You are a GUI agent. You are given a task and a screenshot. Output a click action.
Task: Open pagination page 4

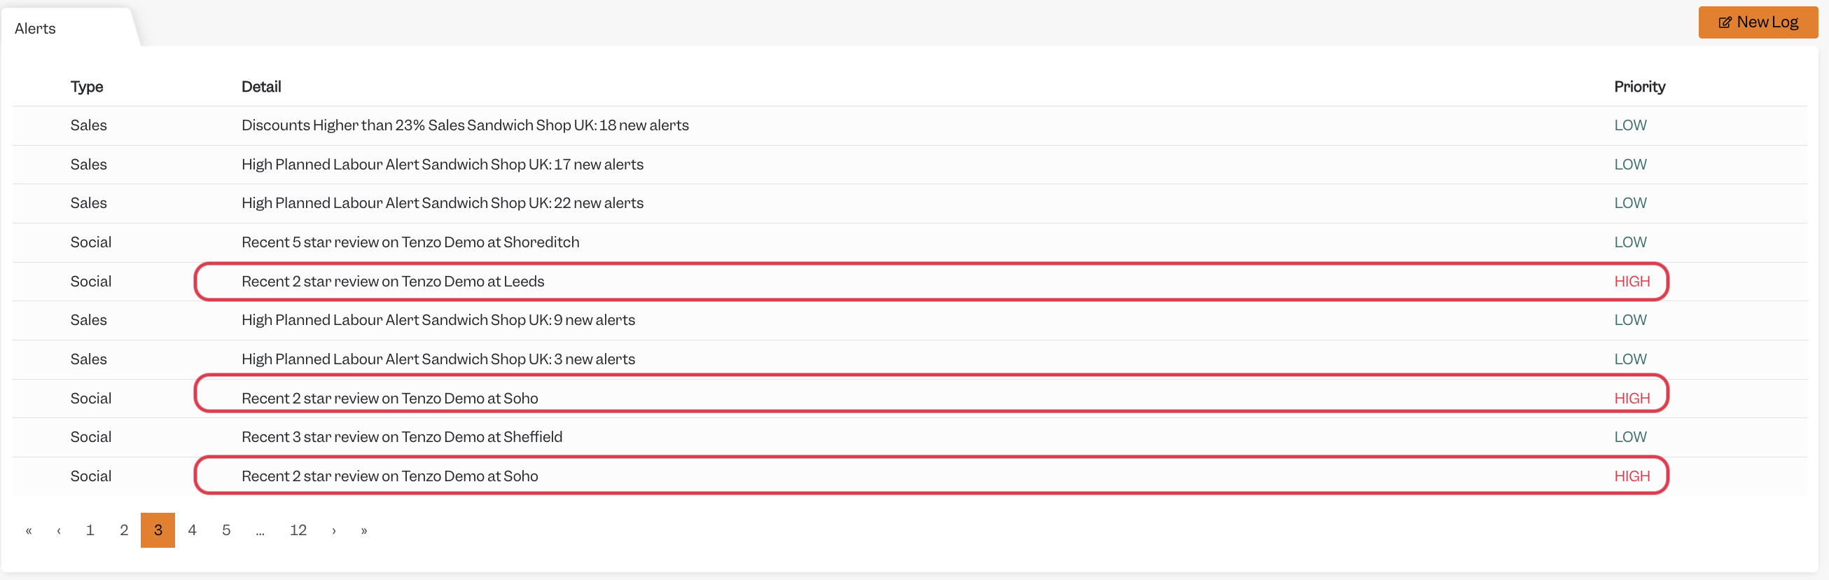tap(192, 530)
